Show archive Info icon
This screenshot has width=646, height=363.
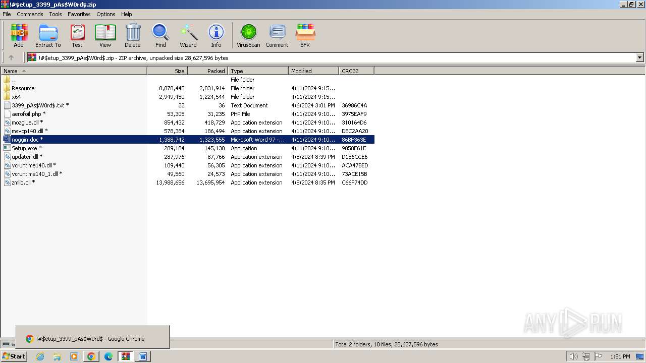click(x=216, y=35)
